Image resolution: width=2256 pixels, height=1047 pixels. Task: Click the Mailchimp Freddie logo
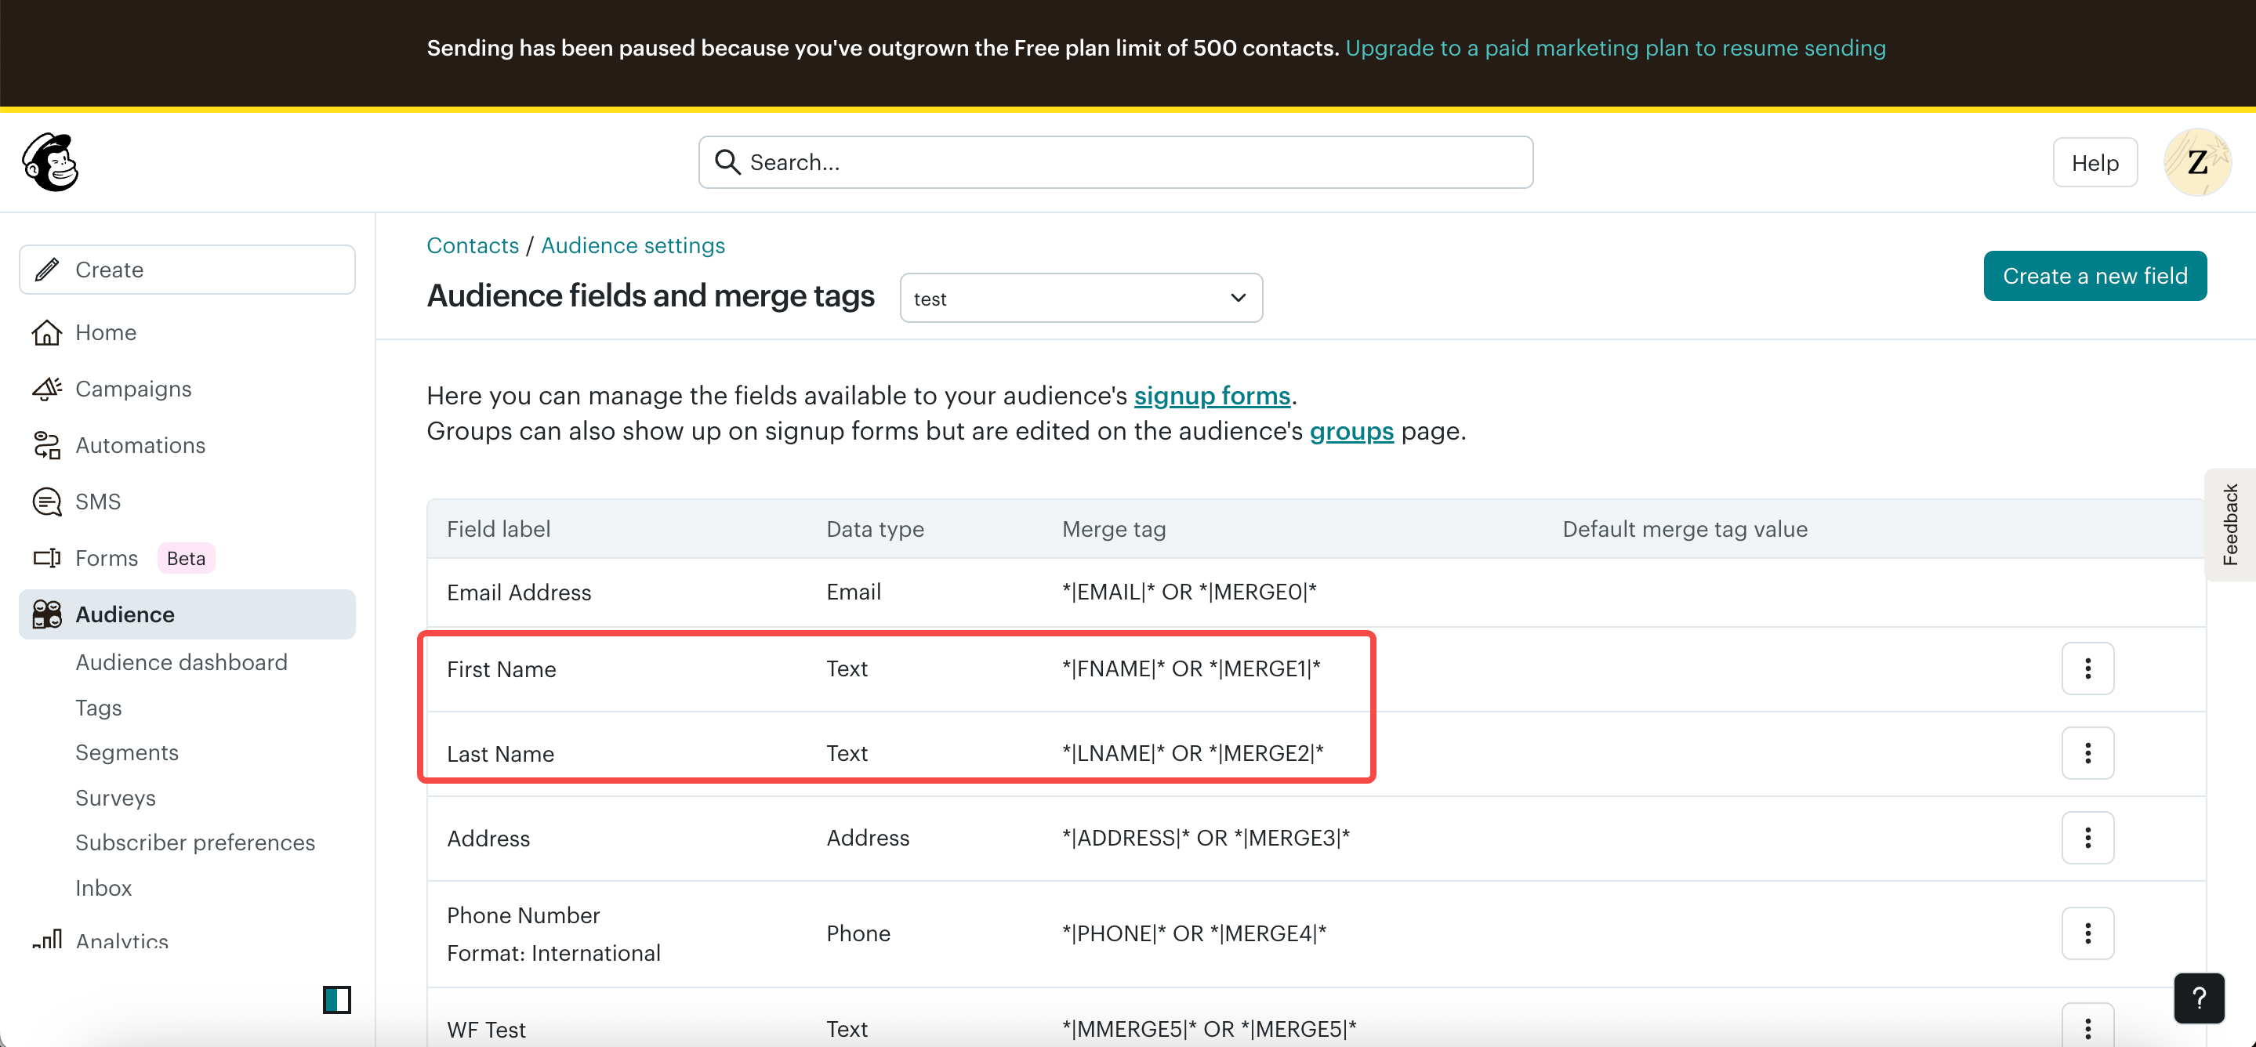(51, 162)
